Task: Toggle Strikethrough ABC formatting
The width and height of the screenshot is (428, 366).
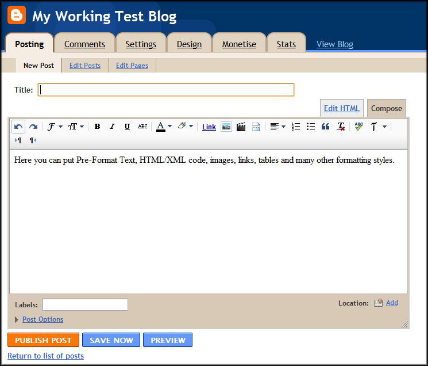Action: tap(142, 127)
